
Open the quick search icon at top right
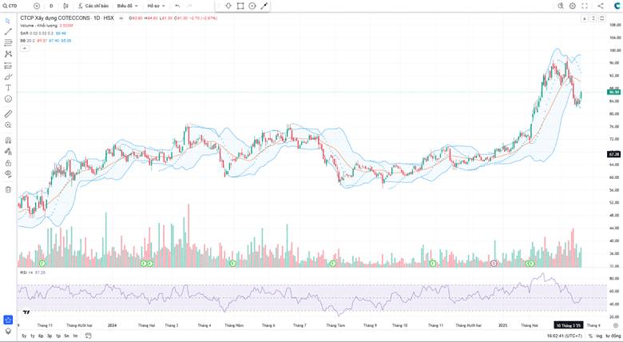(x=561, y=6)
